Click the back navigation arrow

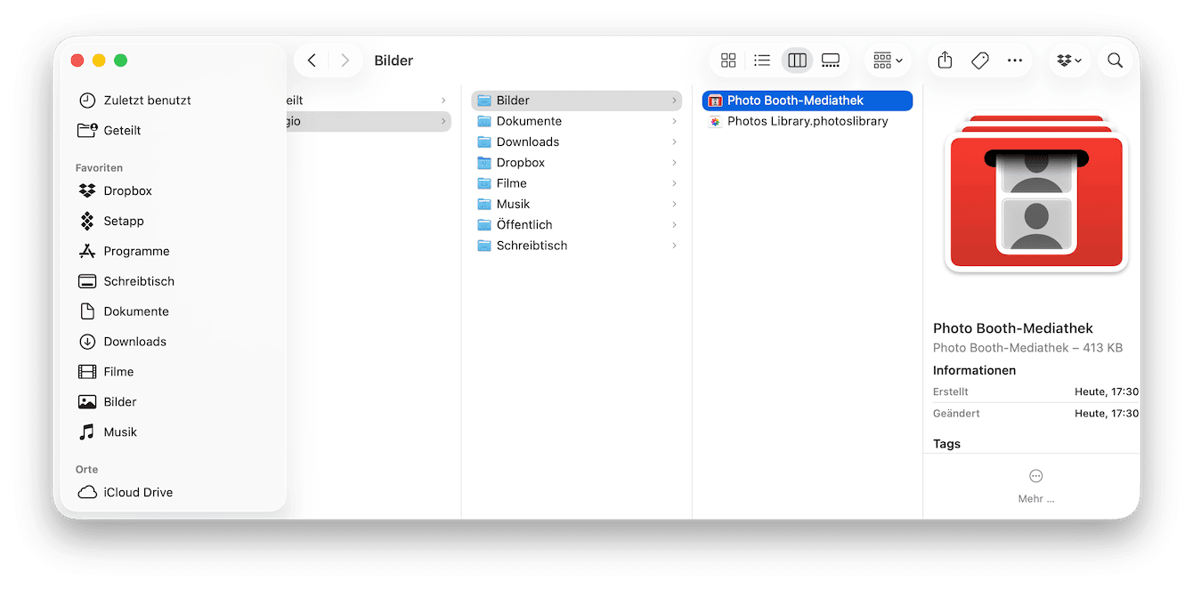point(311,60)
